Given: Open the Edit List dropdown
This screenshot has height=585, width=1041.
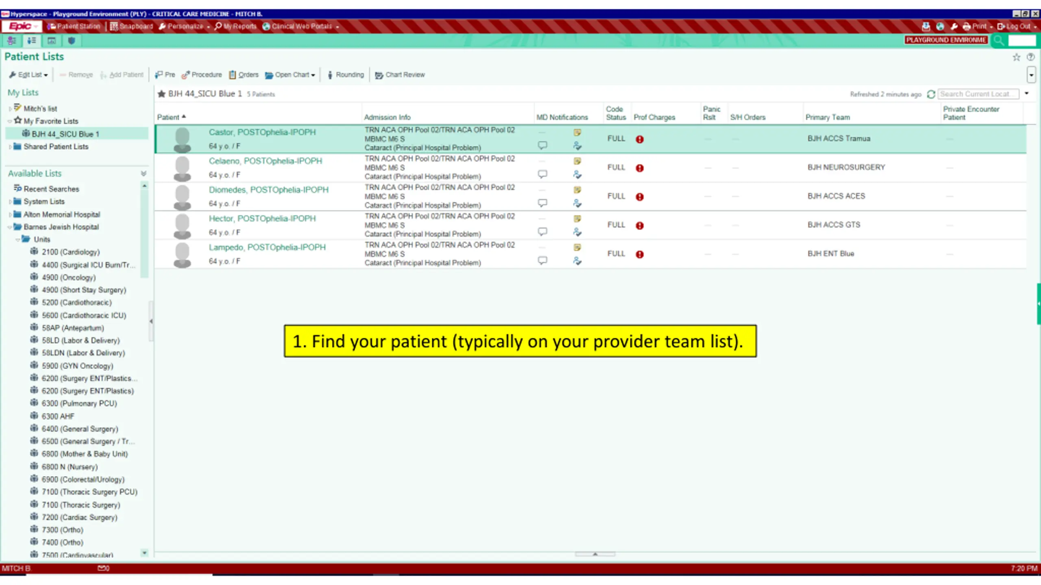Looking at the screenshot, I should (x=28, y=75).
